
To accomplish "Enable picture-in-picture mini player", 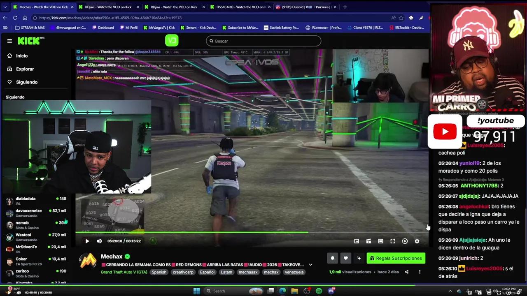I will (357, 241).
